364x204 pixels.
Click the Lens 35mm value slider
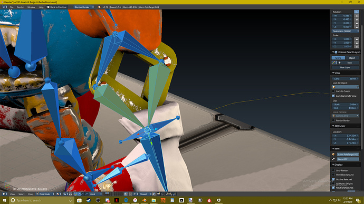click(346, 79)
